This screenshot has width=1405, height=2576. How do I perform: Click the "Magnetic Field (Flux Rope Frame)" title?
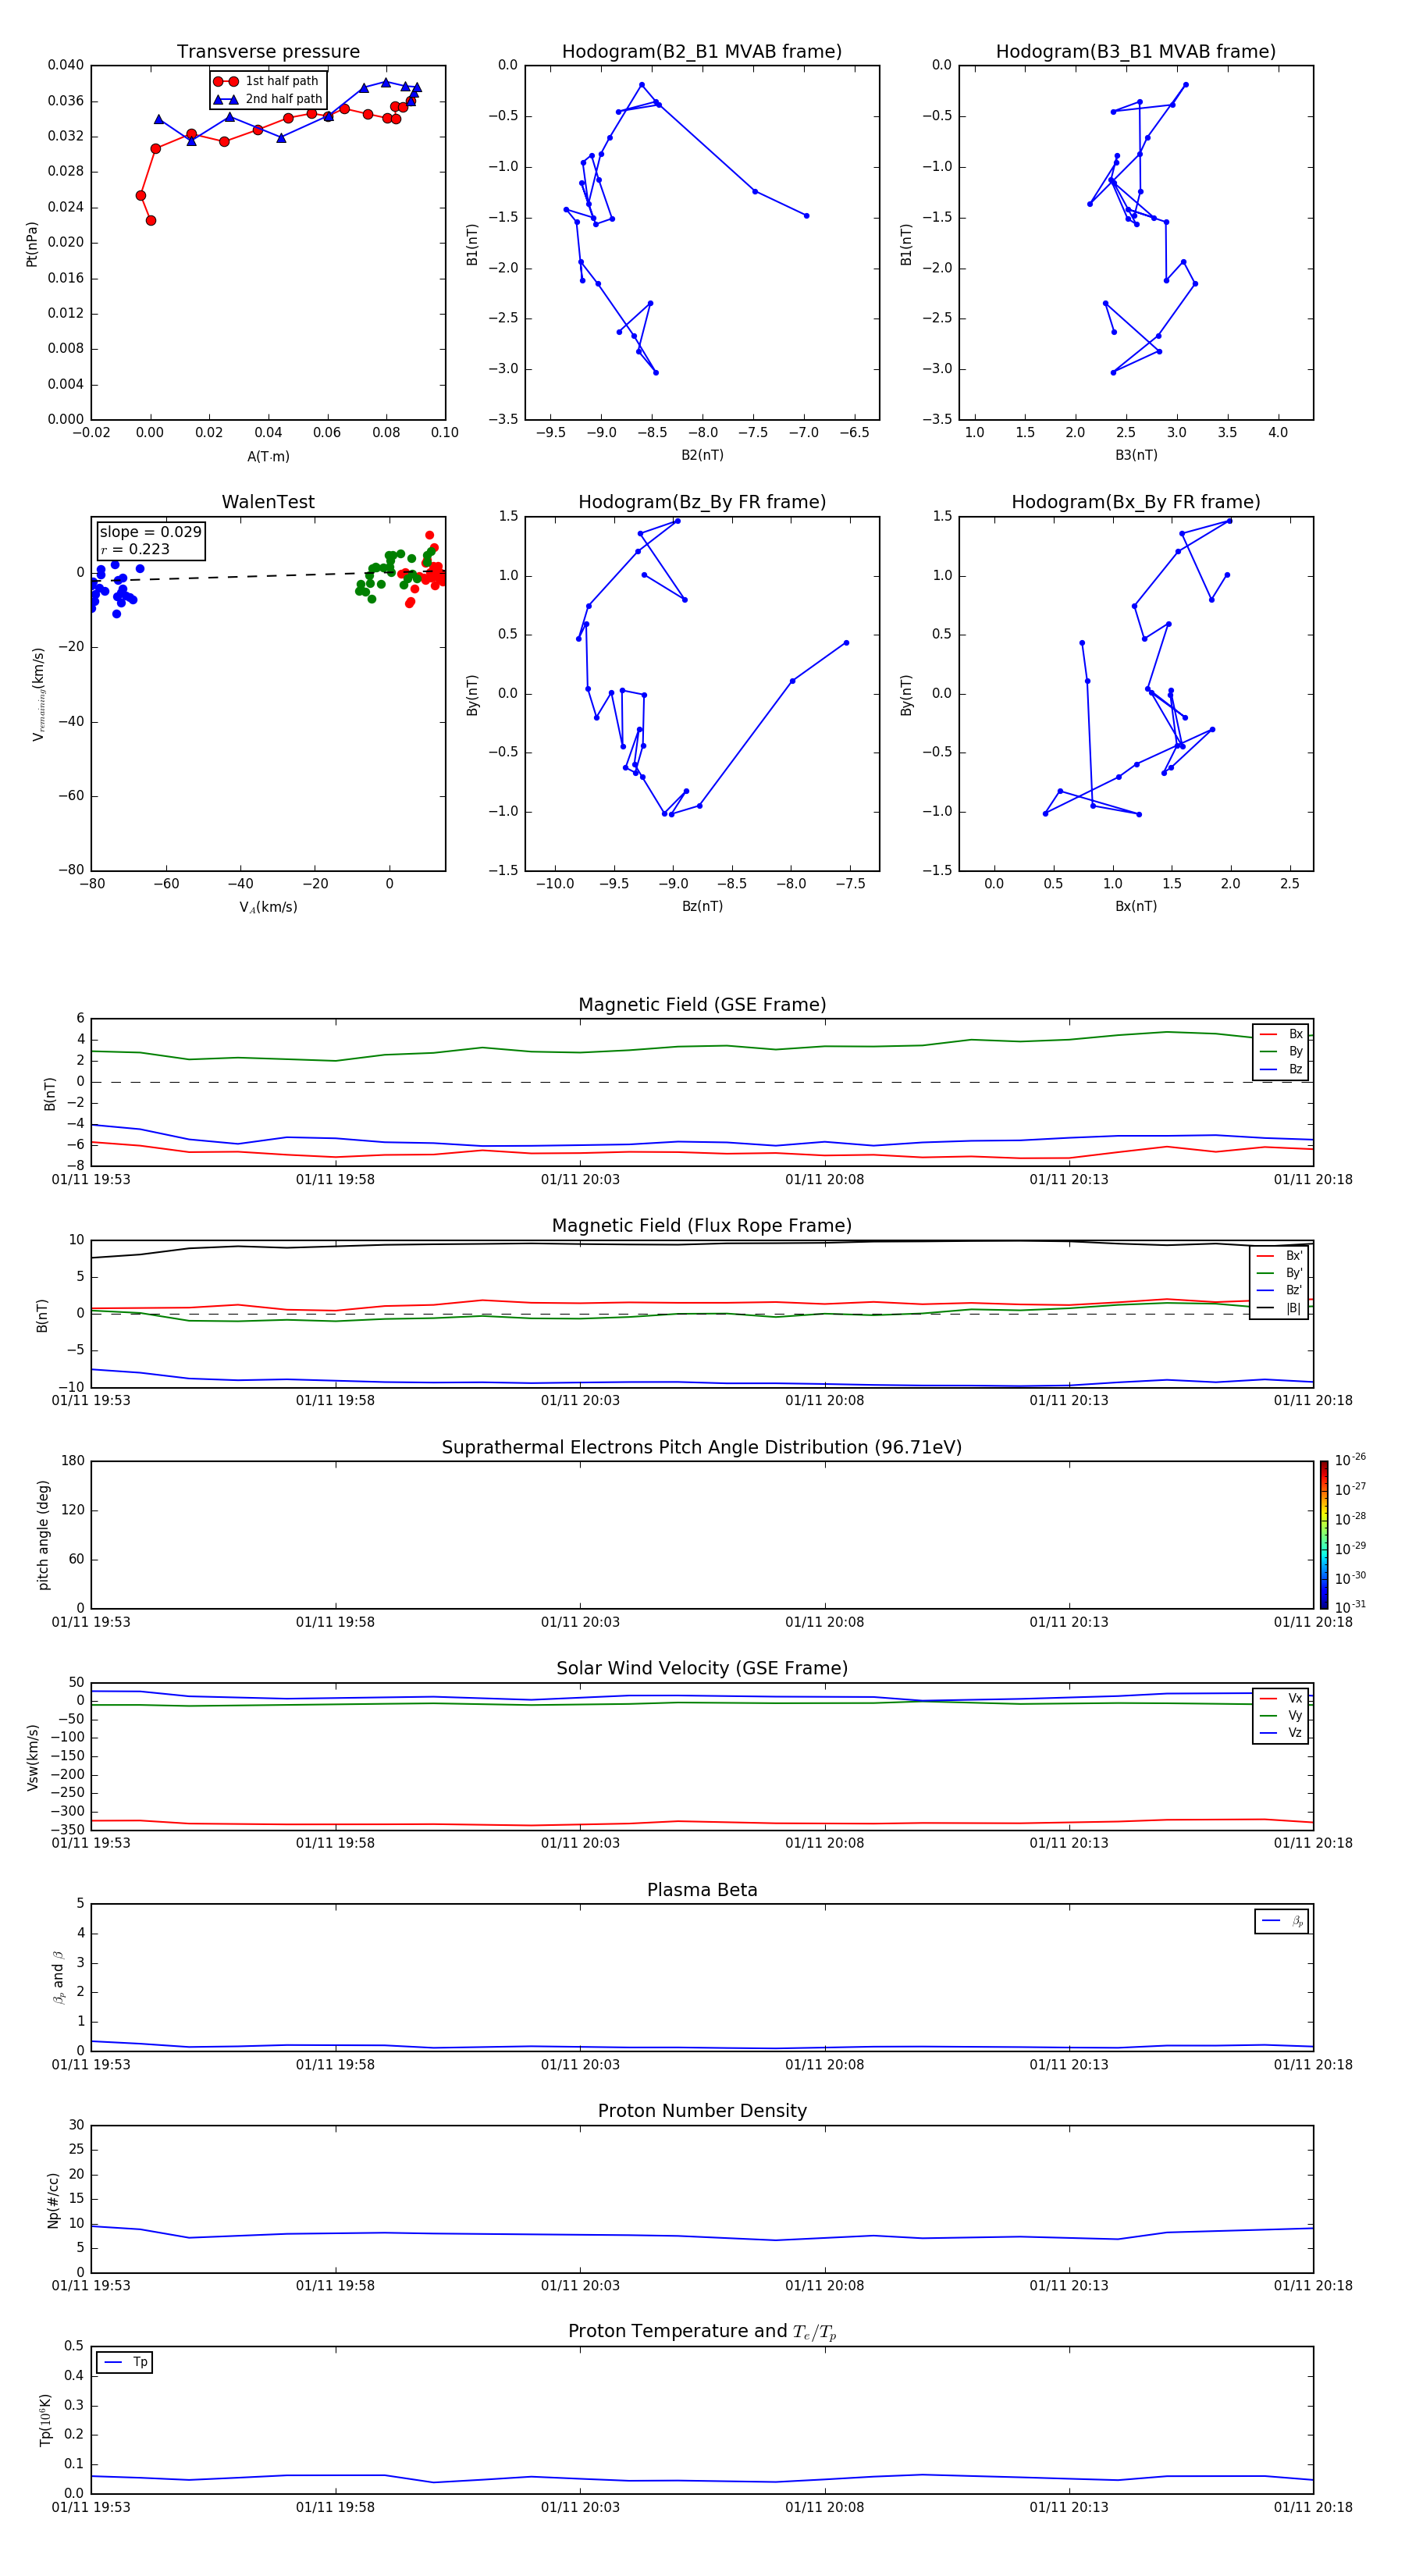click(x=702, y=1226)
